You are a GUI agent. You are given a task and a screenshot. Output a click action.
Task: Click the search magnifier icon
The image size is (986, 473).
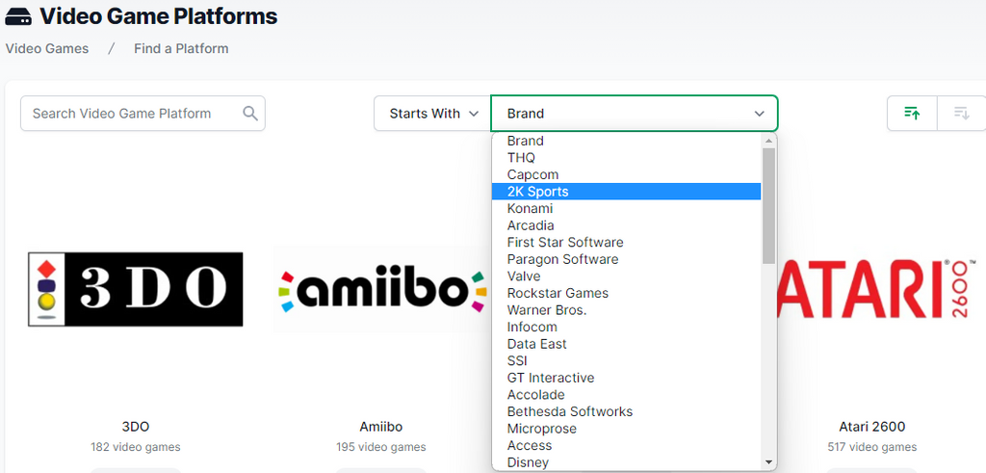[250, 114]
